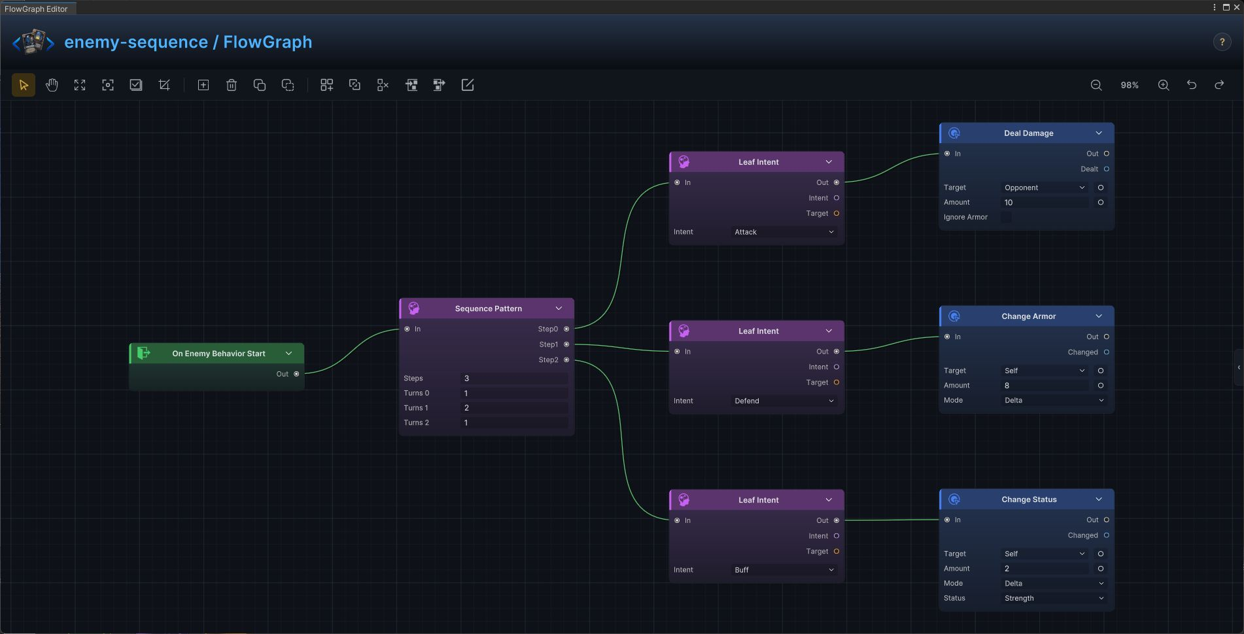Collapse the Deal Damage node chevron
Screen dimensions: 1244x634
(1099, 133)
